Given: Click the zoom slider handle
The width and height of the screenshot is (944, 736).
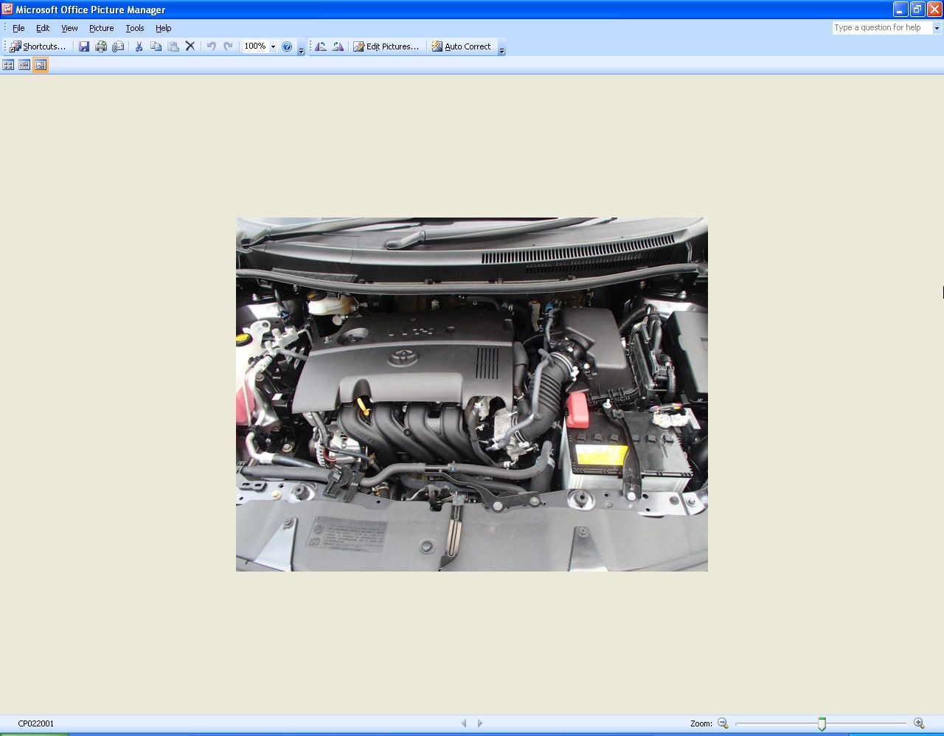Looking at the screenshot, I should click(x=822, y=724).
